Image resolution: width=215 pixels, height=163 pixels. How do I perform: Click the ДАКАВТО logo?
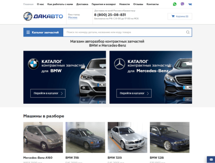click(43, 16)
